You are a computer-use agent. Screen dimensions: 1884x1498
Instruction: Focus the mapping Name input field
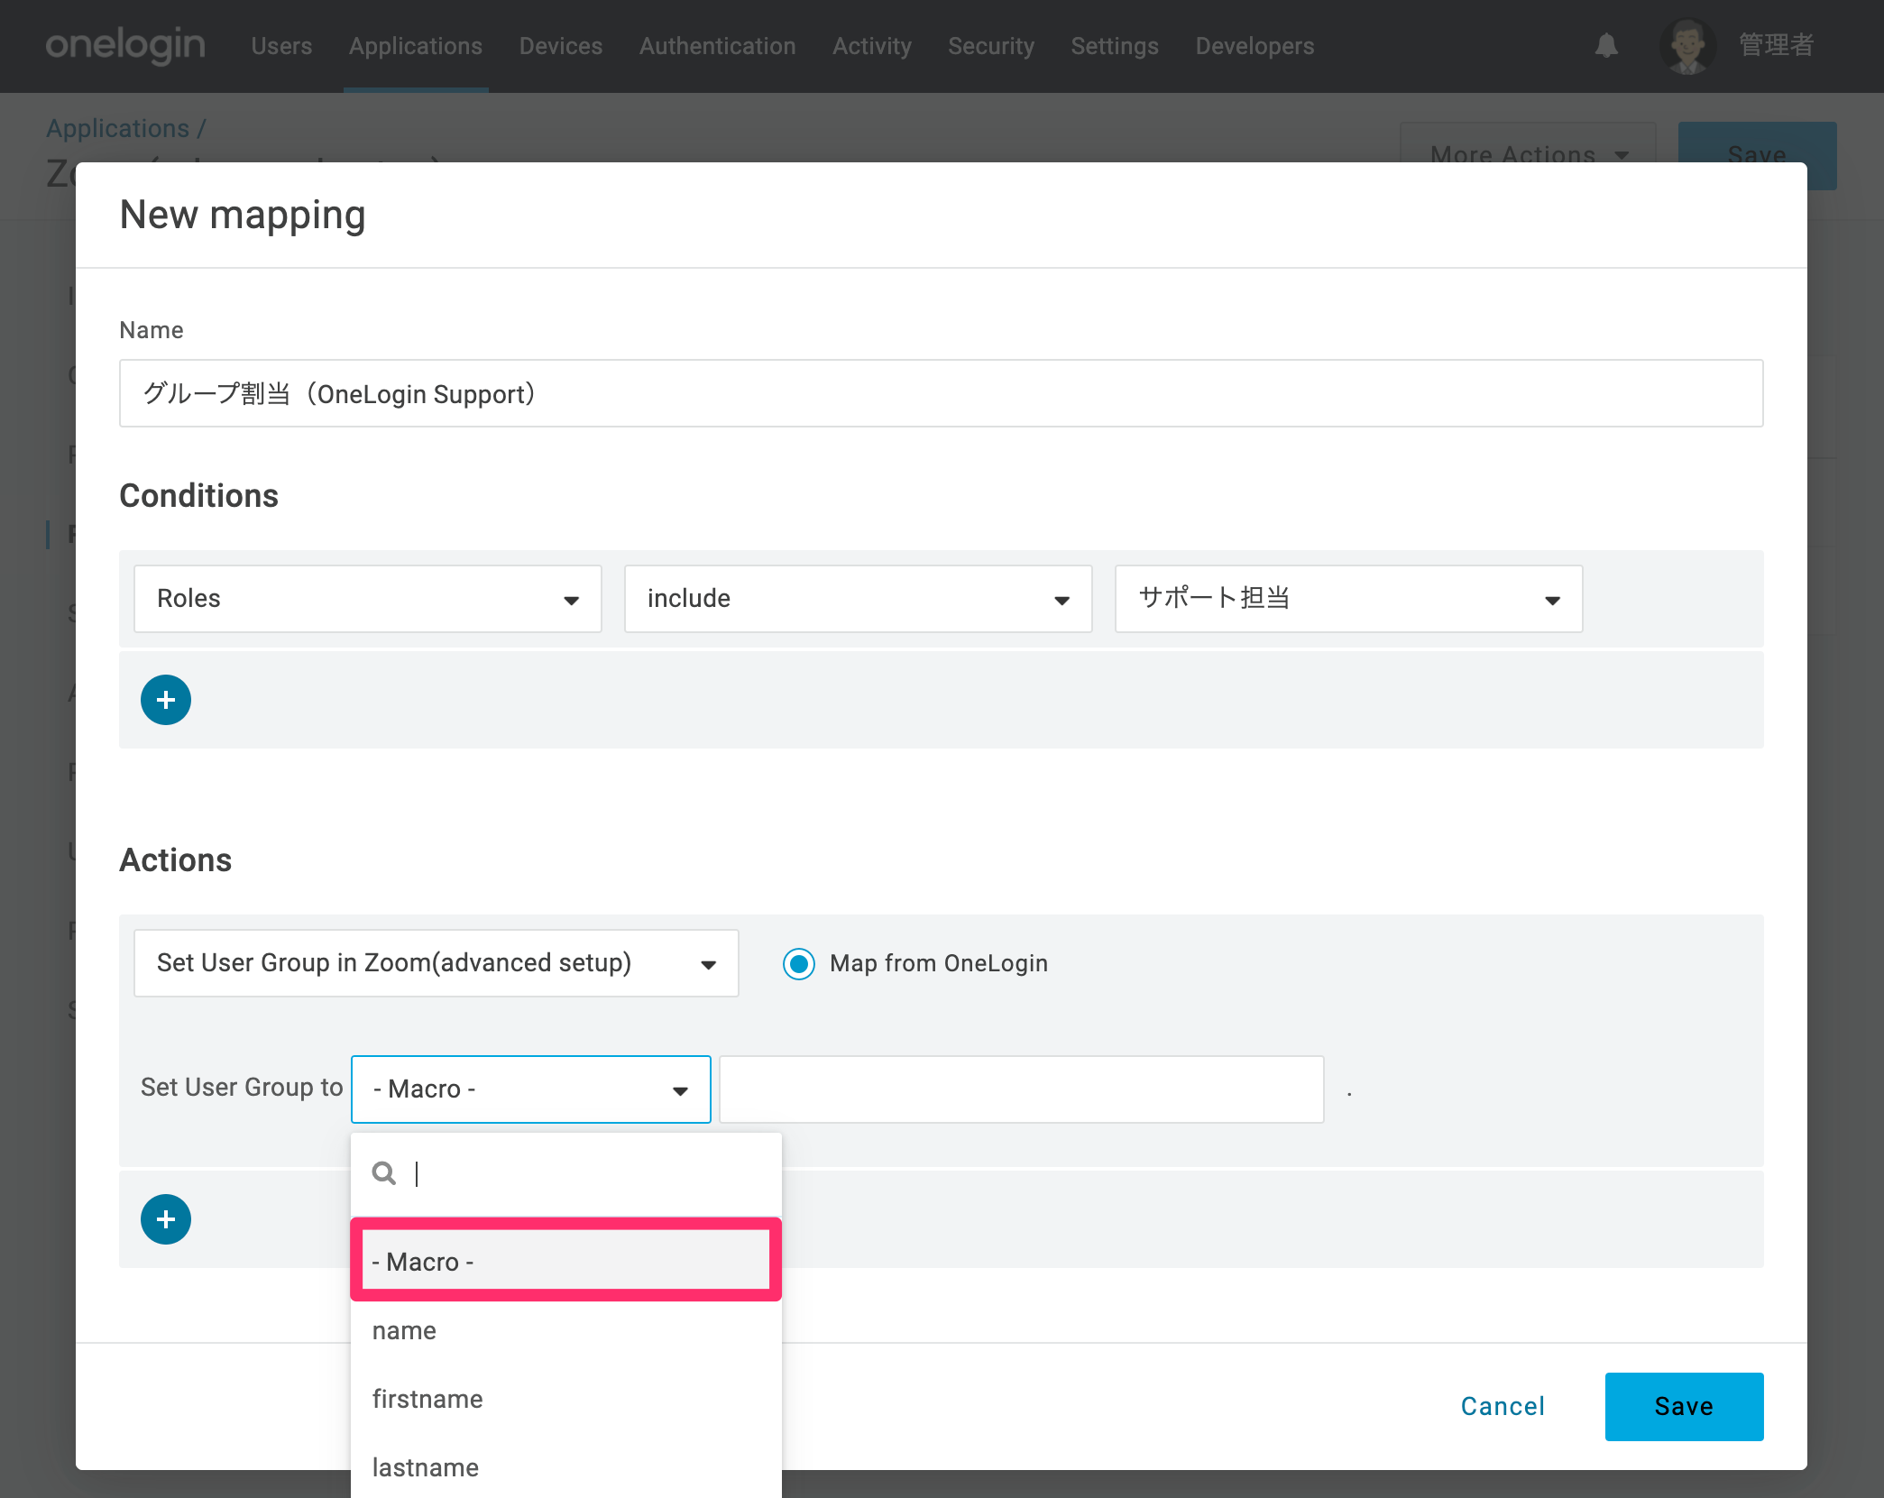click(942, 393)
